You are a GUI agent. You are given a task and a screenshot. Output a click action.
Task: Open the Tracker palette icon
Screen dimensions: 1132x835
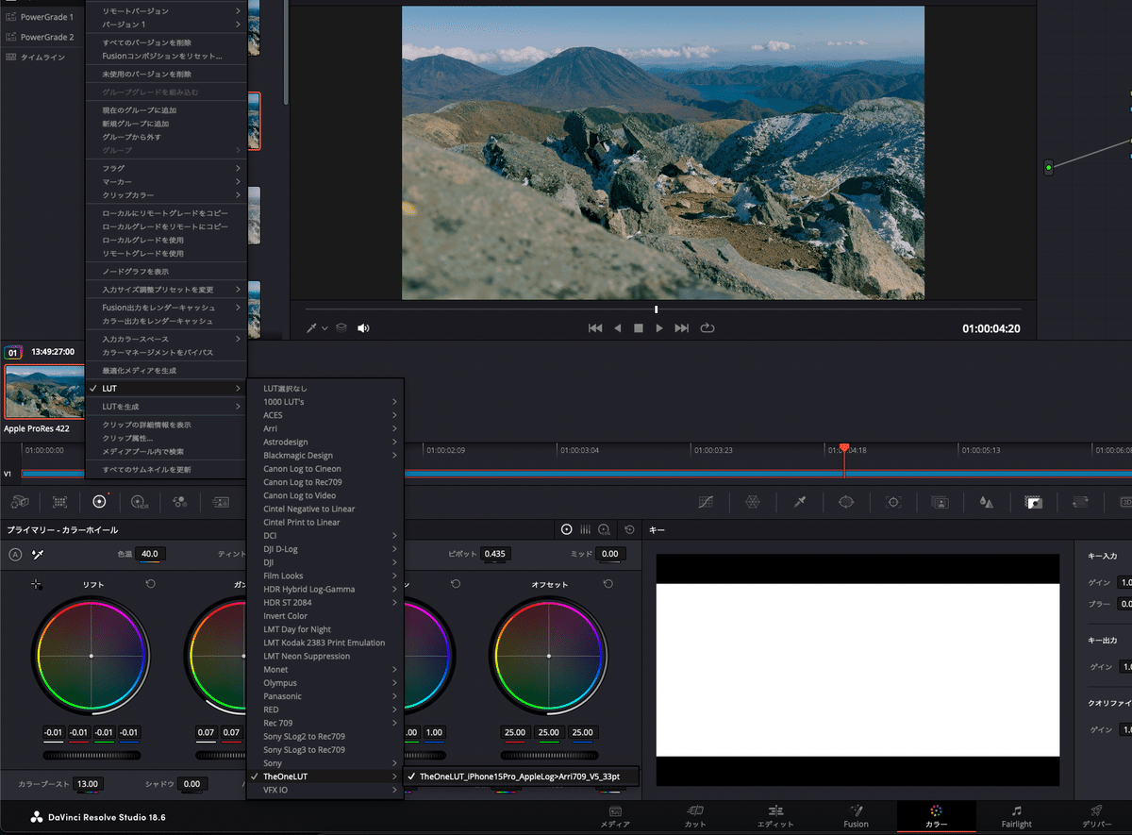[x=893, y=503]
